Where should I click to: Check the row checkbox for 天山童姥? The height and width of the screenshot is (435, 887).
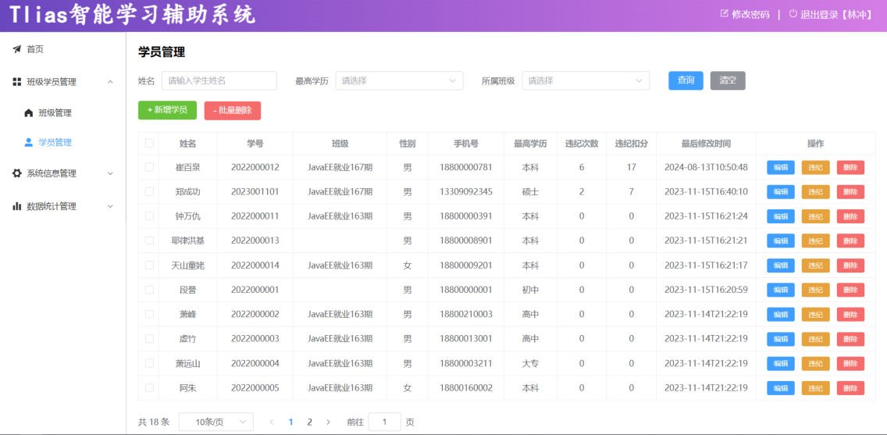tap(149, 266)
